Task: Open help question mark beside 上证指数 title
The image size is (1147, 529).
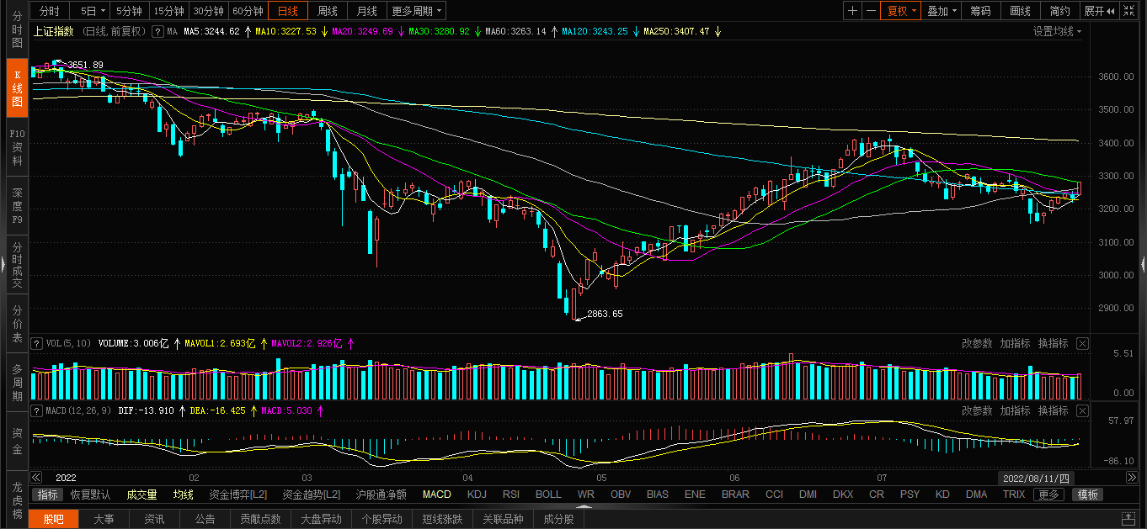Action: tap(157, 31)
